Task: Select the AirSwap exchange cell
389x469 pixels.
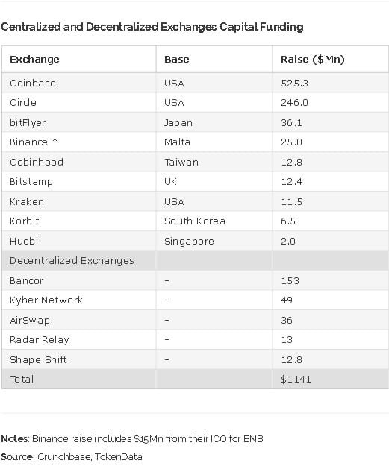Action: (30, 320)
